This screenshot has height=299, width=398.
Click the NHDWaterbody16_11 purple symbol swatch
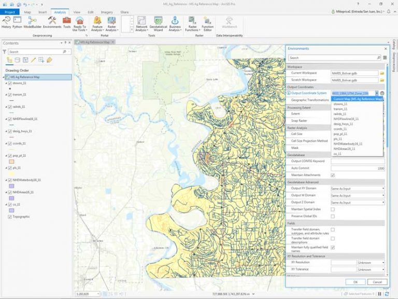tap(11, 186)
